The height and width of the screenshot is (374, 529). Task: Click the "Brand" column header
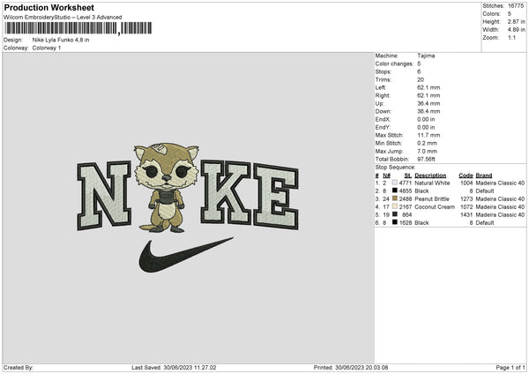tap(484, 176)
